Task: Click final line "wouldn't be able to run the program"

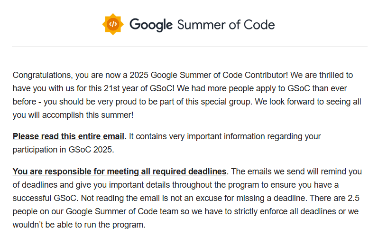Action: click(x=79, y=224)
